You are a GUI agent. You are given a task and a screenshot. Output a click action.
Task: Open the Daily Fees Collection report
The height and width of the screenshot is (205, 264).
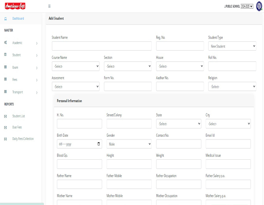point(23,139)
